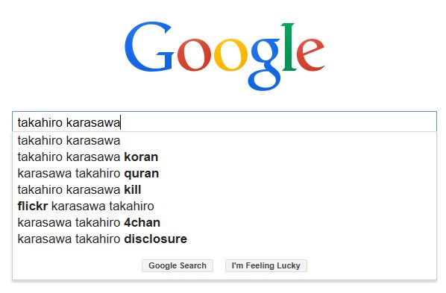Choose suggestion "flickr karasawa takahiro"
The width and height of the screenshot is (446, 293).
224,207
